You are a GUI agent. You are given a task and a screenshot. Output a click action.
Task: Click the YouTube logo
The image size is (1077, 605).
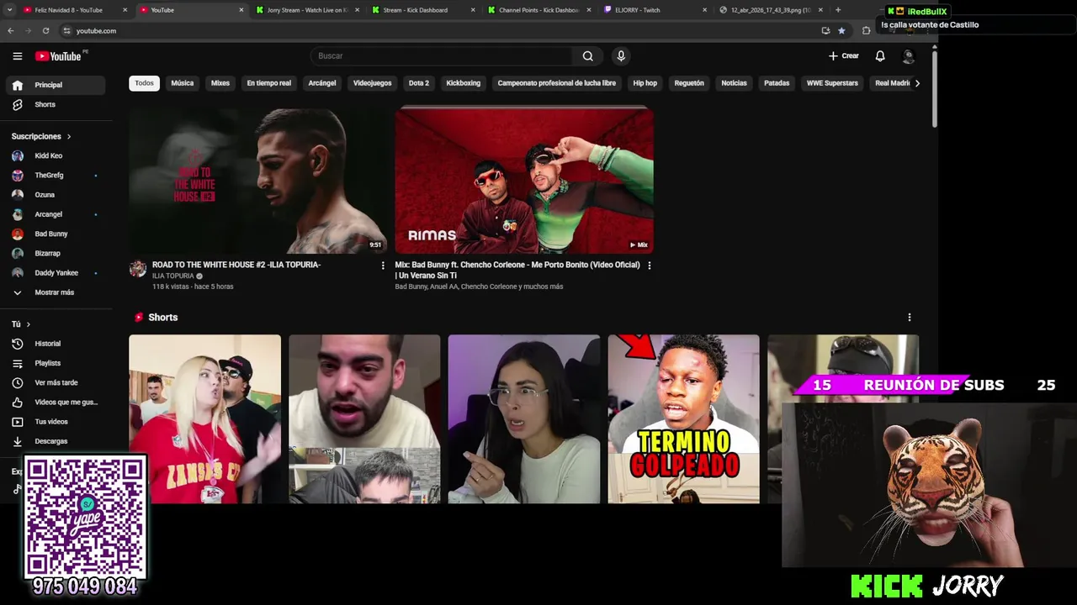point(58,56)
